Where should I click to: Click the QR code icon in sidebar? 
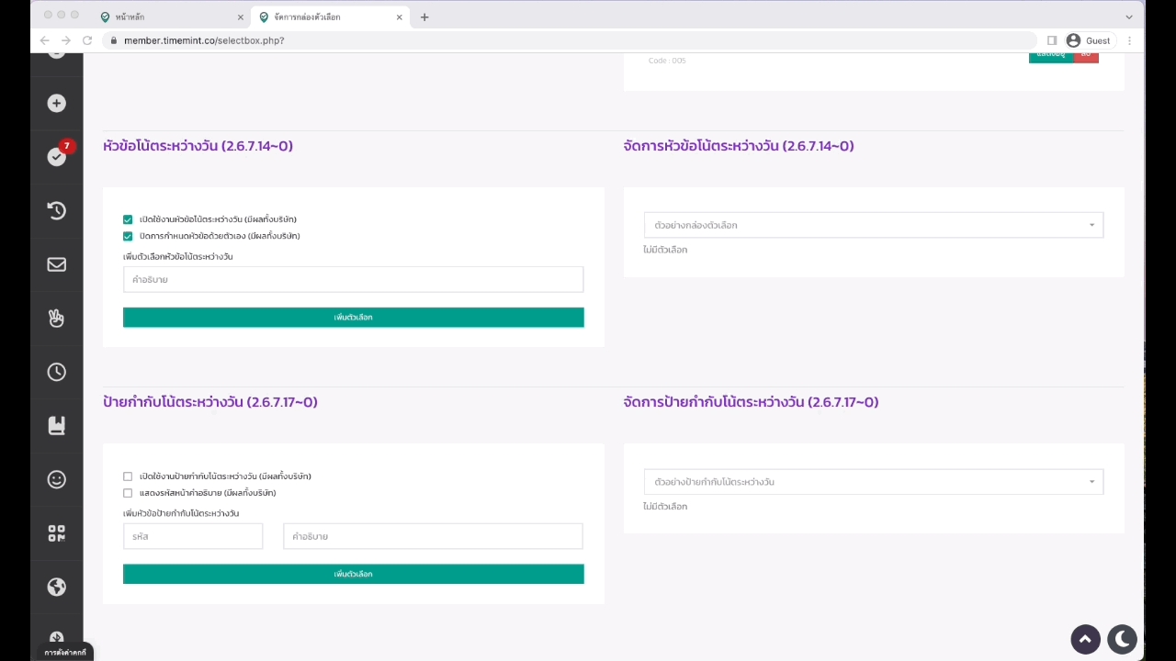coord(57,533)
